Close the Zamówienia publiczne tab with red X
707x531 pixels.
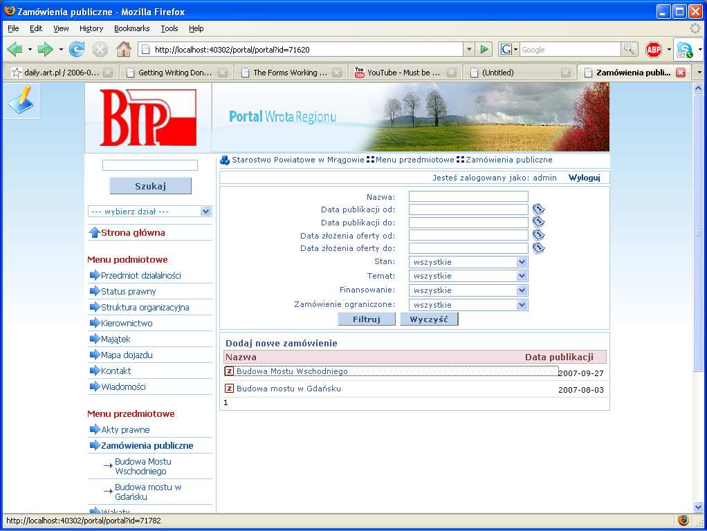point(681,73)
